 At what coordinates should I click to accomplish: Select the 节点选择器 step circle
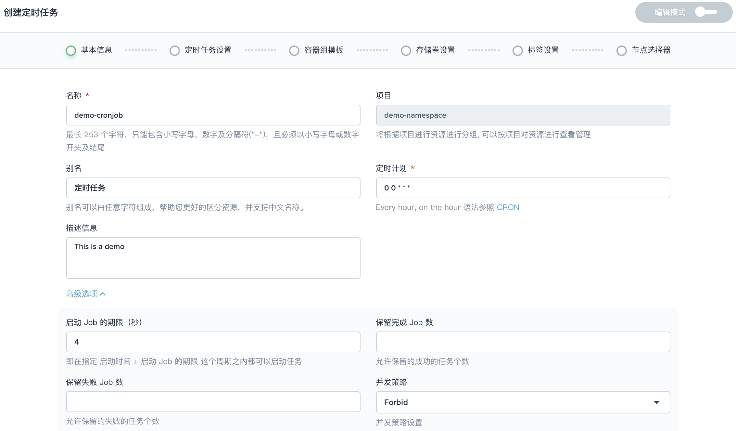click(x=622, y=50)
